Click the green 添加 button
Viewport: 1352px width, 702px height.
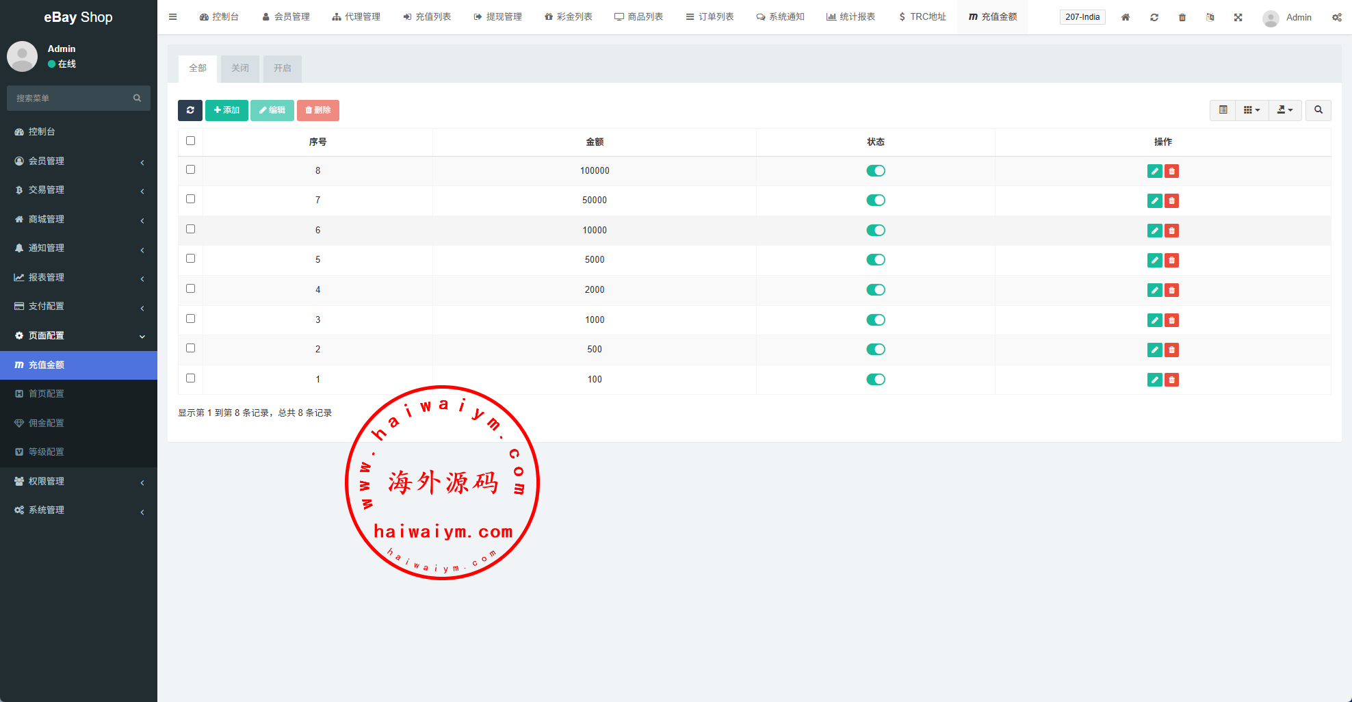[x=226, y=110]
